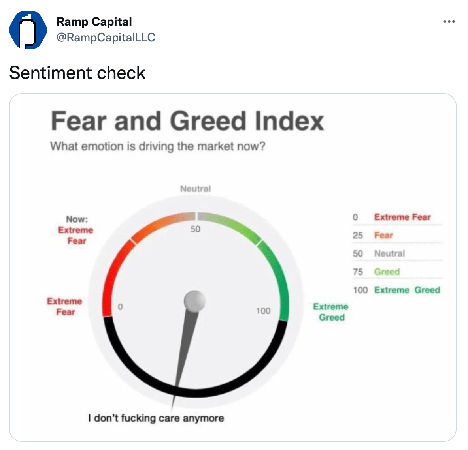This screenshot has height=450, width=468.
Task: Click the "Neutral" label above the gauge
Action: pyautogui.click(x=195, y=189)
